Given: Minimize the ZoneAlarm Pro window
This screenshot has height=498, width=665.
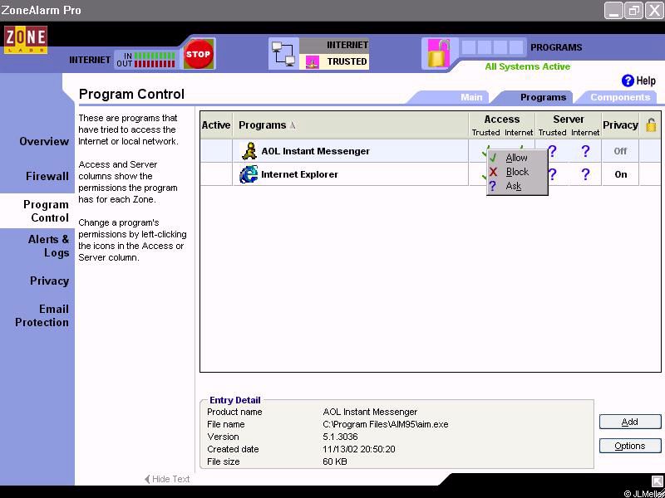Looking at the screenshot, I should point(613,11).
